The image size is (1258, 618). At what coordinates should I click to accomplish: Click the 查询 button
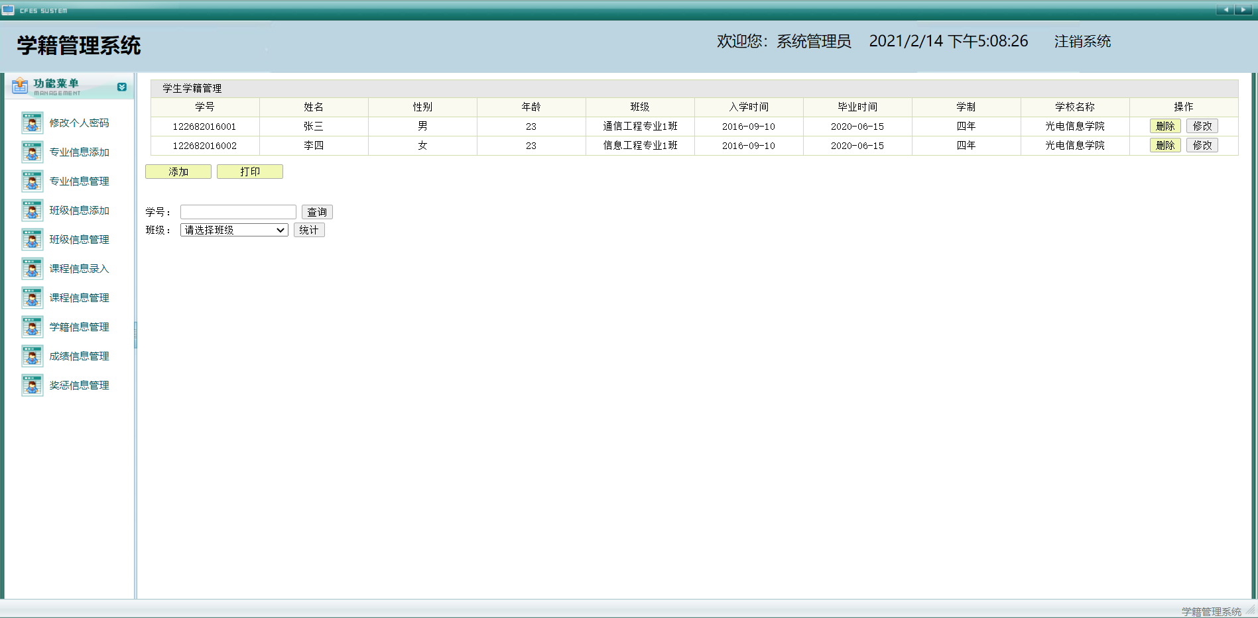(x=317, y=212)
